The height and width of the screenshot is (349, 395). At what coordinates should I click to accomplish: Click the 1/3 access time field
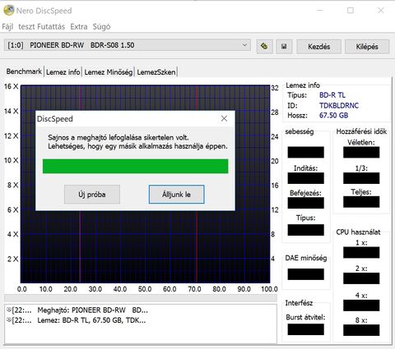pyautogui.click(x=361, y=178)
